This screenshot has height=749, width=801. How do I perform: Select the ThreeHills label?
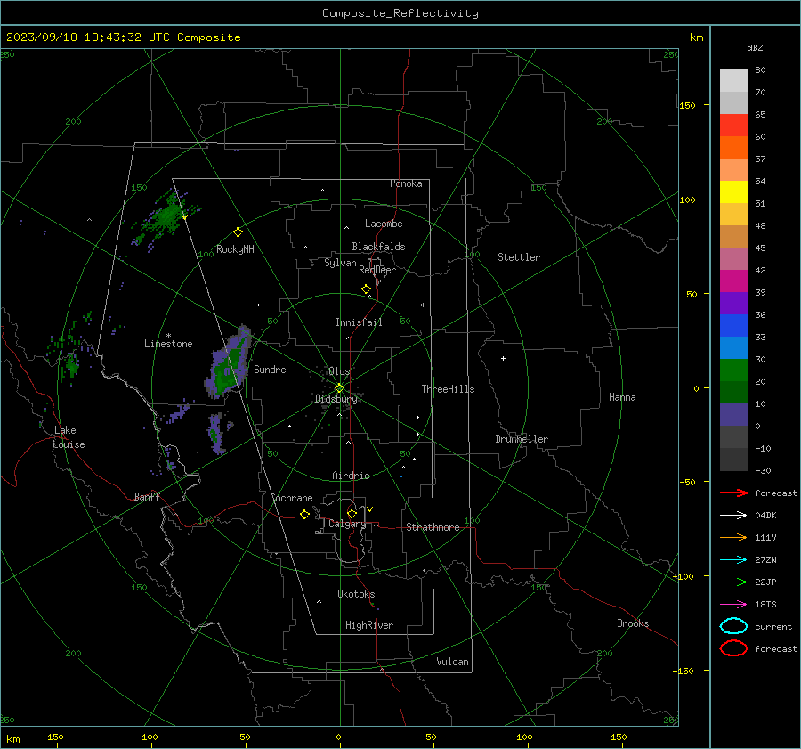[x=448, y=389]
